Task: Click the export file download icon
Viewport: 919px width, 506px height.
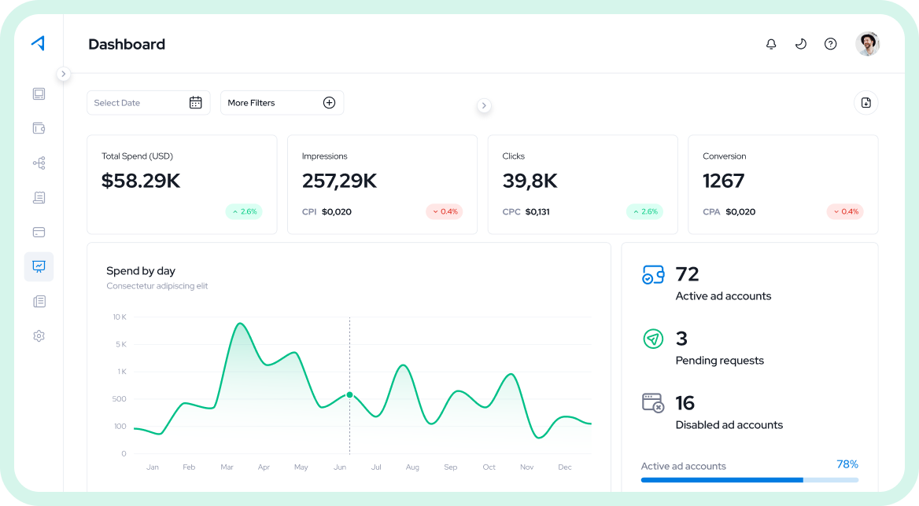Action: click(865, 103)
